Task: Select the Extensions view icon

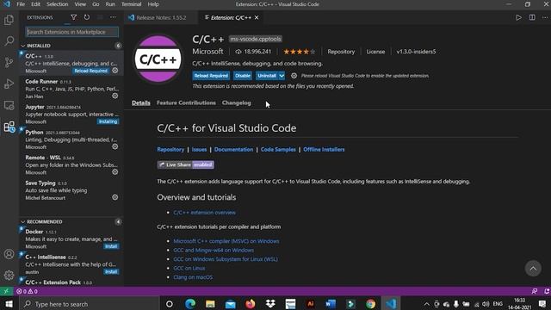Action: [x=9, y=127]
